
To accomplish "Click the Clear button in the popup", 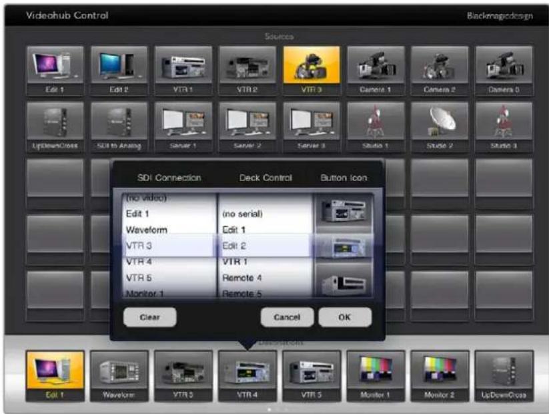I will pos(150,317).
